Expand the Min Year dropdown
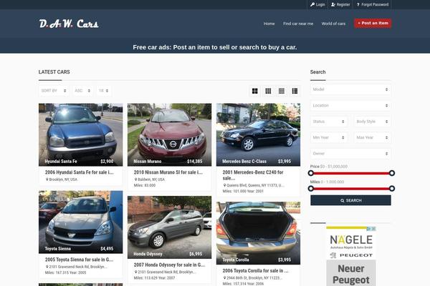The image size is (430, 286). [x=329, y=137]
